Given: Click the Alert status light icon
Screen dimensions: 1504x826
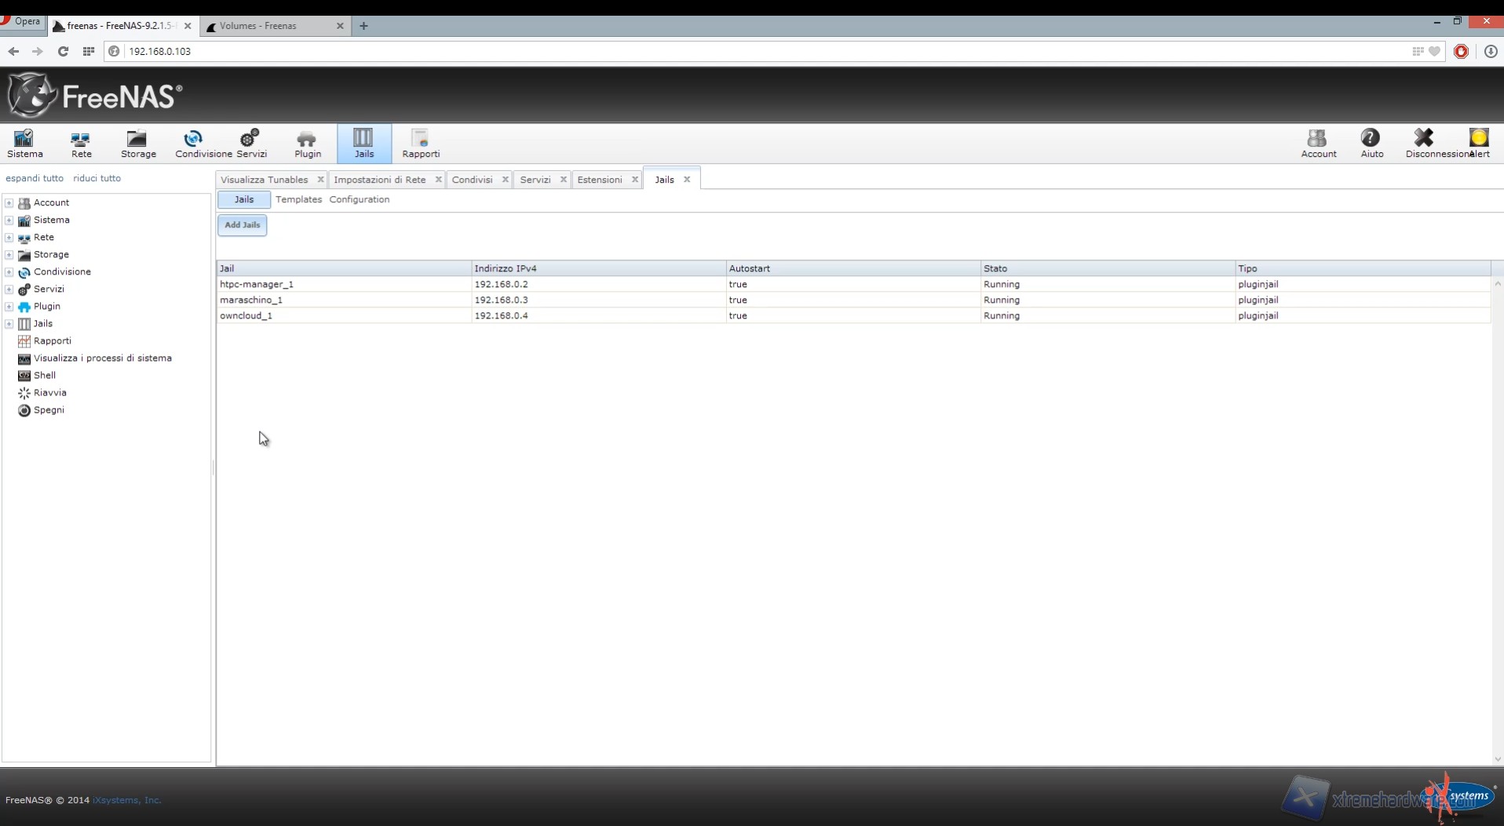Looking at the screenshot, I should (1478, 139).
